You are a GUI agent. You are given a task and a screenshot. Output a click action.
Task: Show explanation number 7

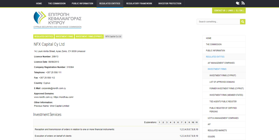(182, 122)
